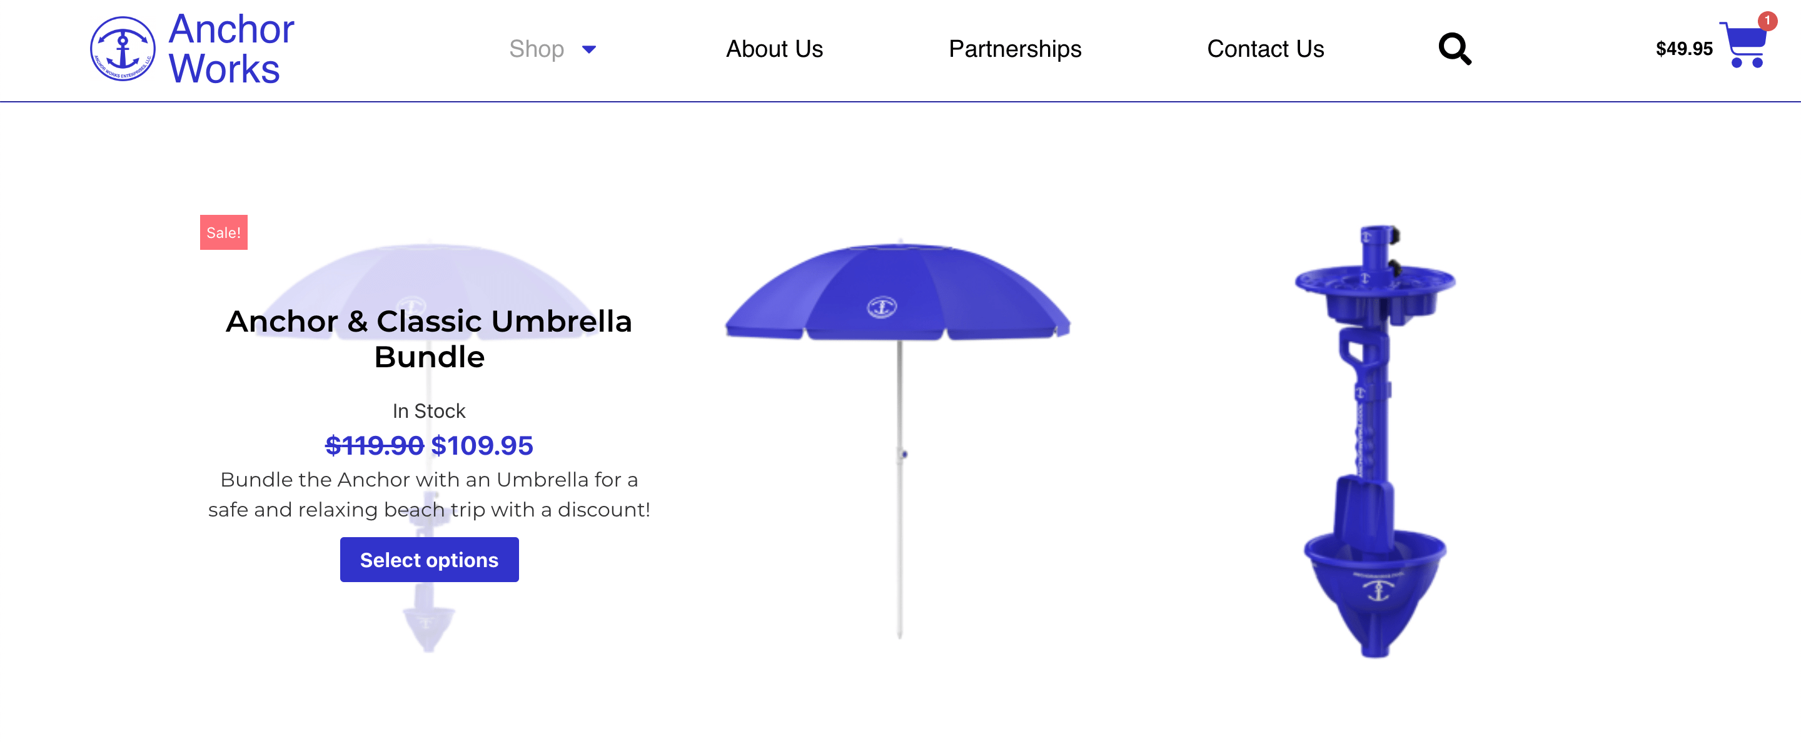Viewport: 1801px width, 742px height.
Task: Expand the Shop dropdown arrow
Action: pyautogui.click(x=589, y=49)
